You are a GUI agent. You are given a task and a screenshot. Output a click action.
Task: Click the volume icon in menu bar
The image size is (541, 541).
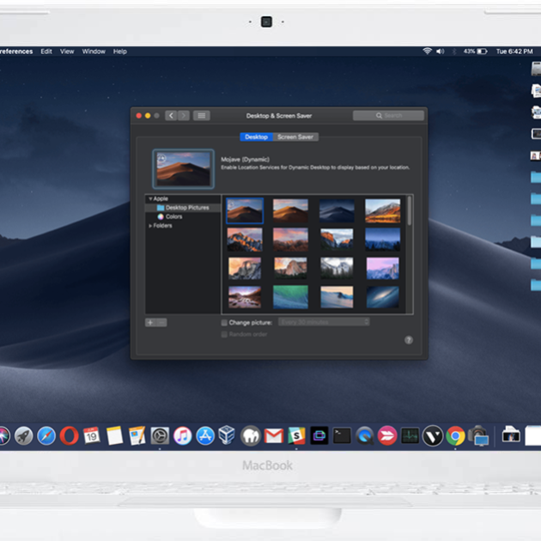440,52
